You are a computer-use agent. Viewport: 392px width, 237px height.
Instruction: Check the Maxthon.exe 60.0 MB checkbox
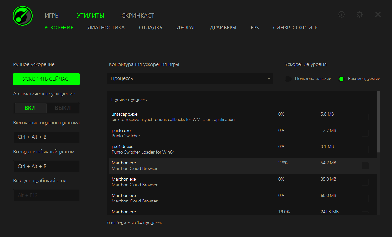(x=365, y=198)
